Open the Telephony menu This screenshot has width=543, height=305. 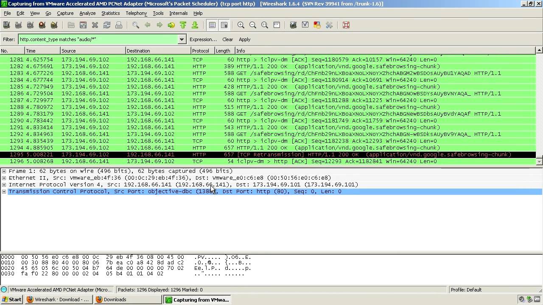coord(136,13)
